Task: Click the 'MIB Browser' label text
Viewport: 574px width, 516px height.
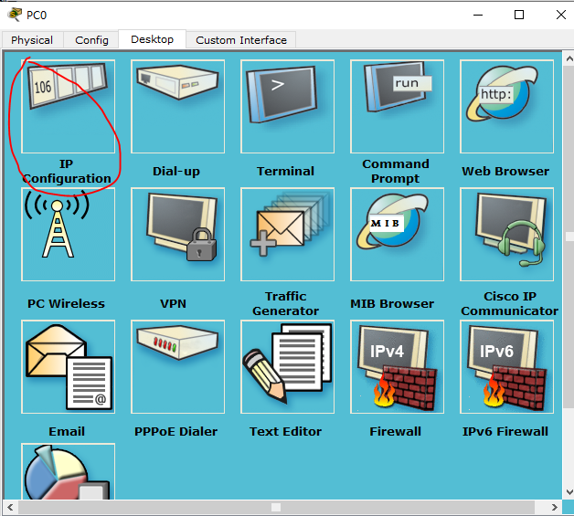Action: pos(392,303)
